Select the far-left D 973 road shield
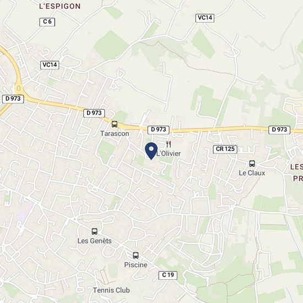Screen dimensions: 303x303 point(13,99)
